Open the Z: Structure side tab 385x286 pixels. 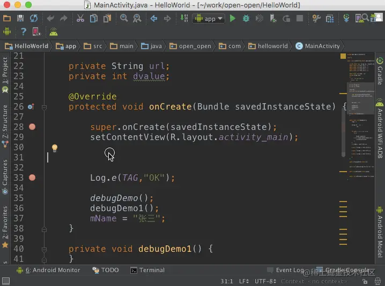tap(5, 126)
